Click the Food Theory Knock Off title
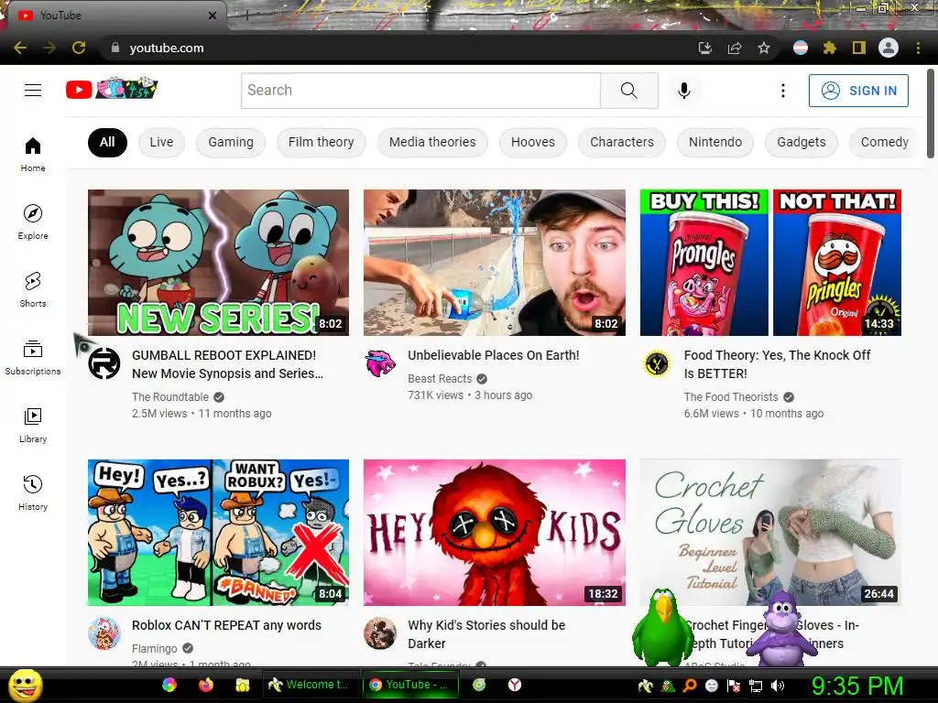This screenshot has width=938, height=703. (777, 364)
